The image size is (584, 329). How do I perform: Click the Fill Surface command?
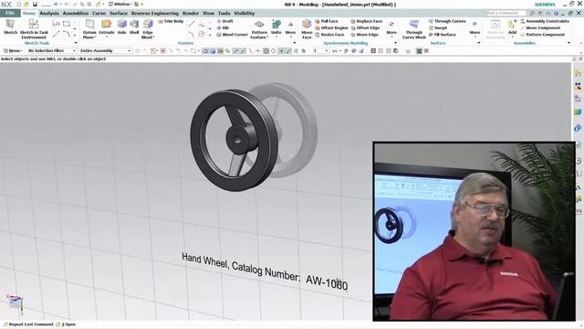coord(442,35)
